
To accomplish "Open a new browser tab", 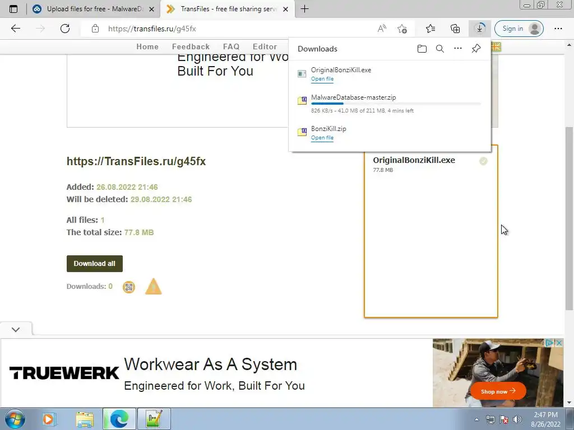I will [304, 9].
